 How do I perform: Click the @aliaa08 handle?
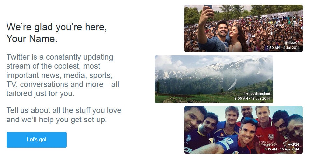(291, 43)
